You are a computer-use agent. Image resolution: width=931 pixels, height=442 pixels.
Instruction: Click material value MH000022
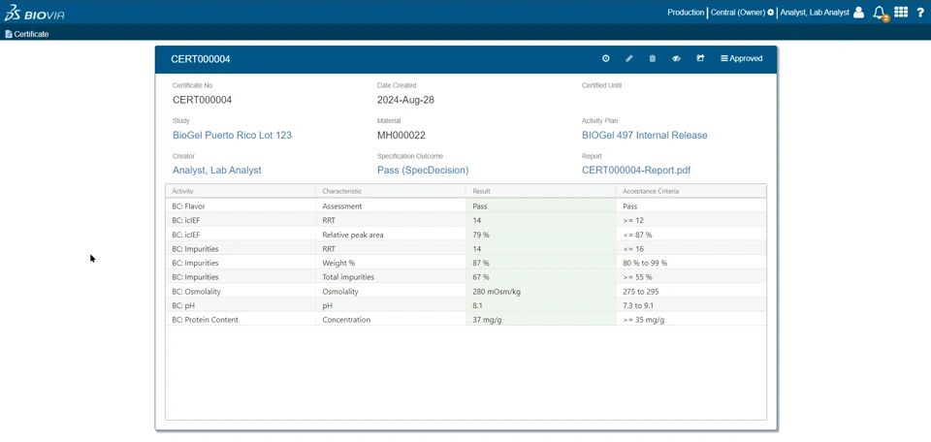401,136
